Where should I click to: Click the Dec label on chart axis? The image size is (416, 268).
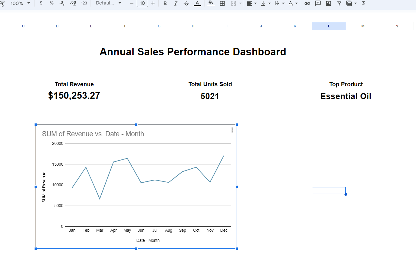click(x=224, y=230)
